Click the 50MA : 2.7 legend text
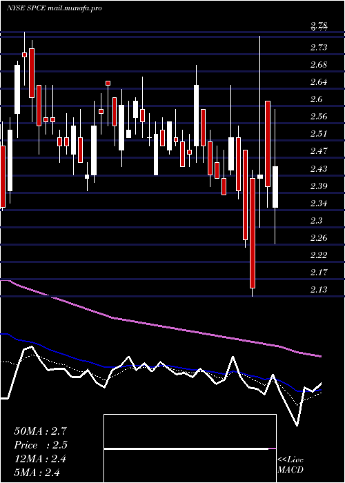The width and height of the screenshot is (345, 483). pos(40,431)
